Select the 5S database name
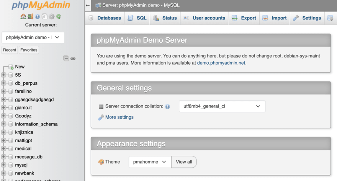The height and width of the screenshot is (181, 337). [x=18, y=75]
